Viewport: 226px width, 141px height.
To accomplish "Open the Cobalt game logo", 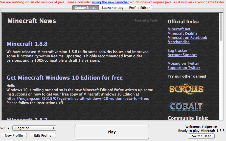I will (x=186, y=106).
